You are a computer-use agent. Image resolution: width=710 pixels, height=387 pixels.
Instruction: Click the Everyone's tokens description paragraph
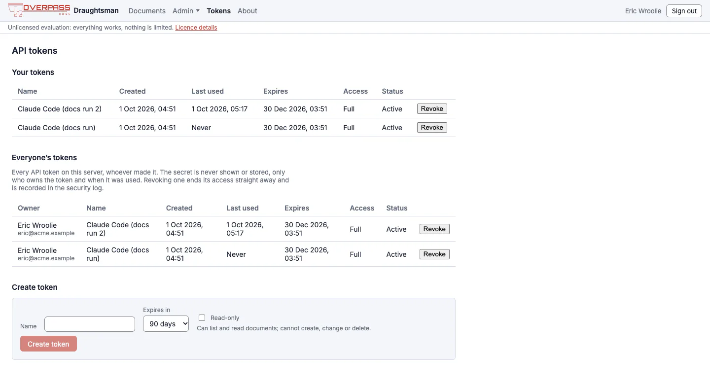(x=150, y=180)
